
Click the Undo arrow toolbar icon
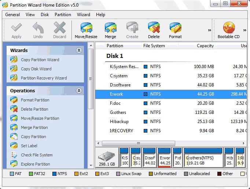(x=38, y=27)
